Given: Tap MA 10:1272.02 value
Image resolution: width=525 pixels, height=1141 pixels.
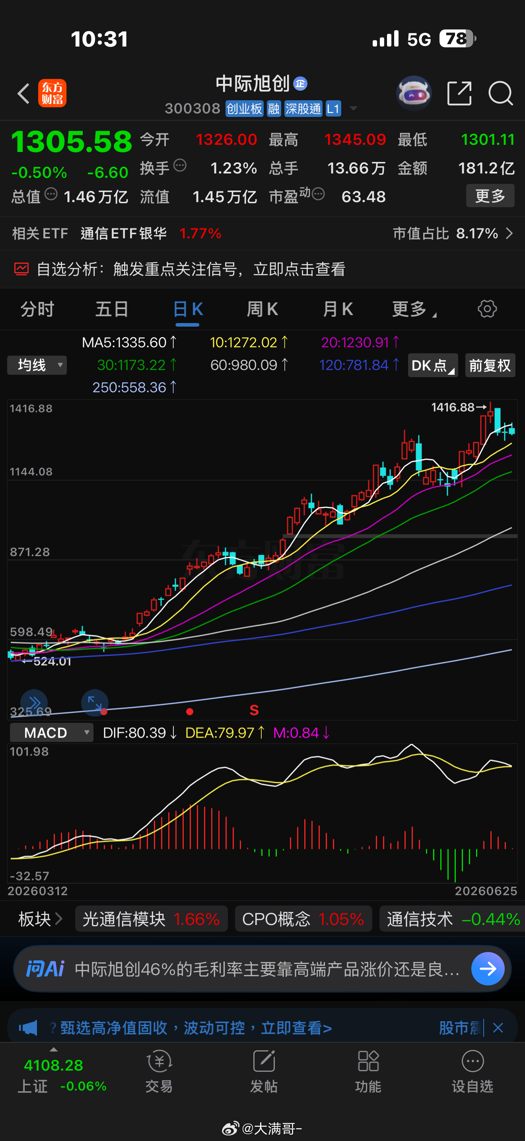Looking at the screenshot, I should pyautogui.click(x=249, y=343).
